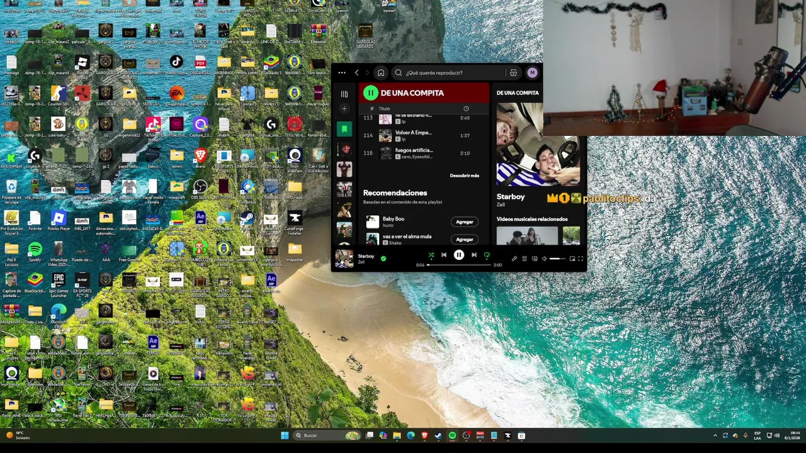Sort by the duration clock column icon

pyautogui.click(x=466, y=109)
